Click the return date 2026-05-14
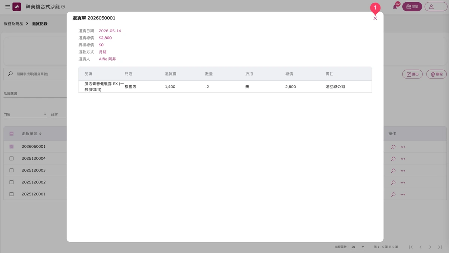449x253 pixels. coord(110,31)
